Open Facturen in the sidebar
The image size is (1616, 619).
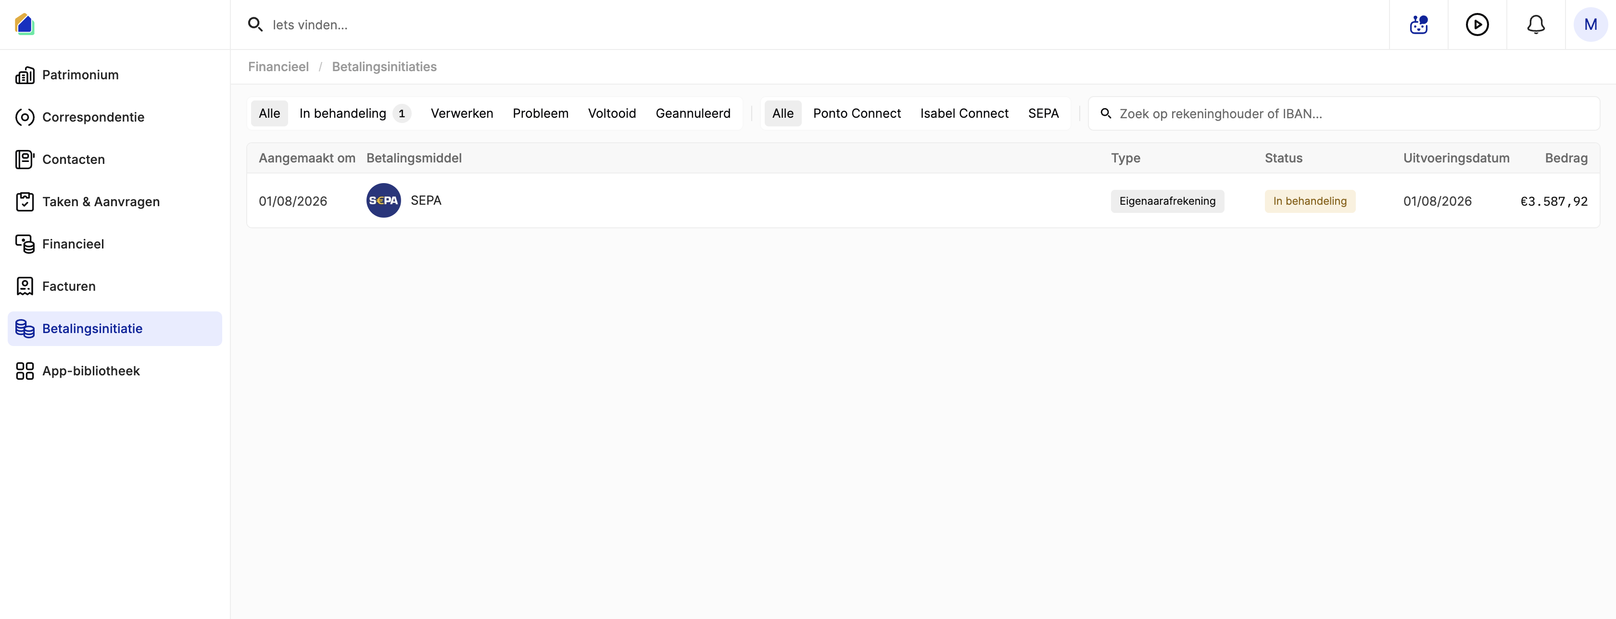(x=115, y=286)
